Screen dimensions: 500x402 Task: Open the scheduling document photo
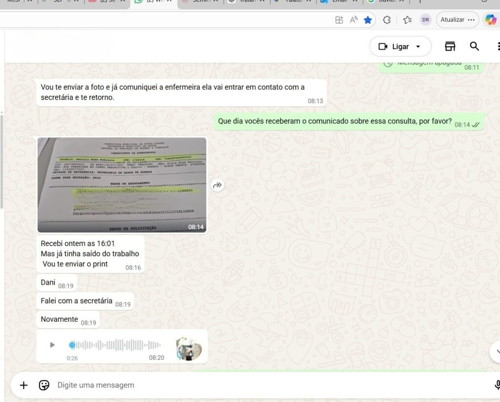[x=122, y=185]
